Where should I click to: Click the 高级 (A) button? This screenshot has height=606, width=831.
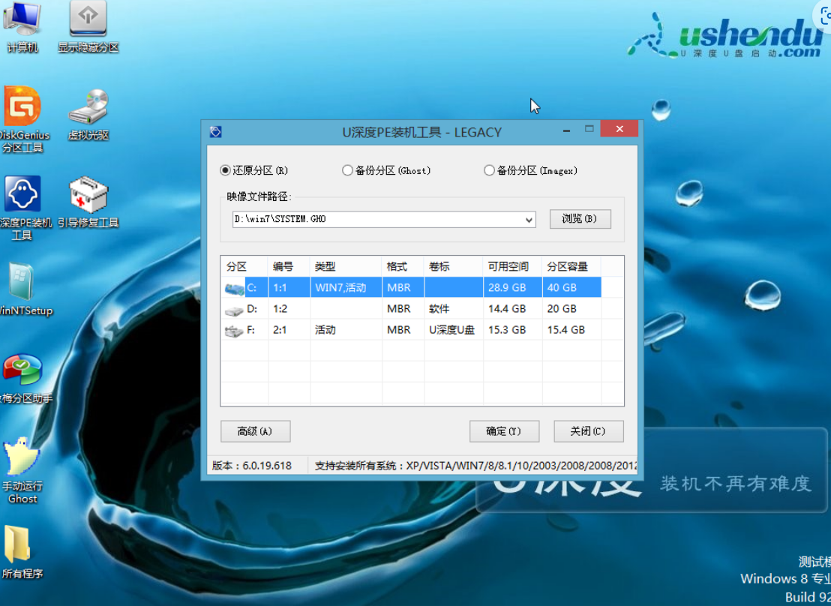256,431
